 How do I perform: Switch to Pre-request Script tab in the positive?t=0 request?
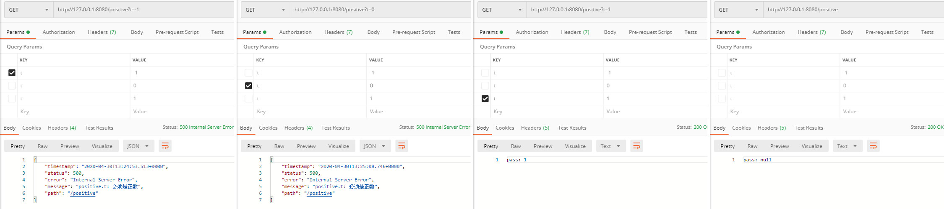click(x=413, y=32)
